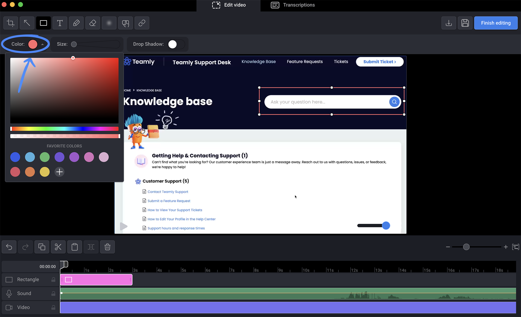
Task: Click the download icon in the top toolbar
Action: tap(449, 23)
